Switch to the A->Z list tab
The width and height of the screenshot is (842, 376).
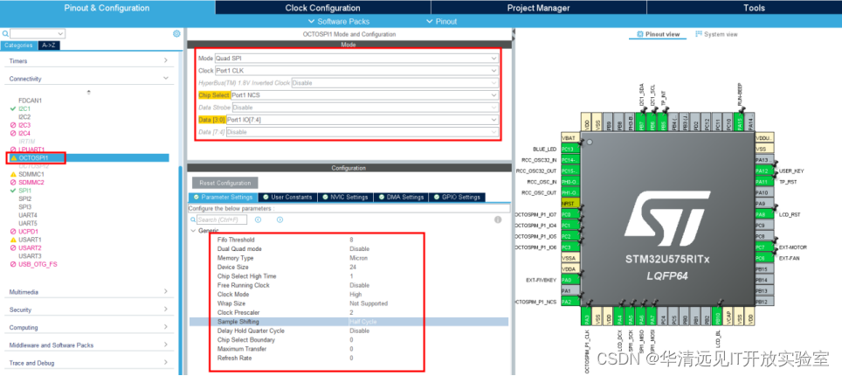click(48, 45)
